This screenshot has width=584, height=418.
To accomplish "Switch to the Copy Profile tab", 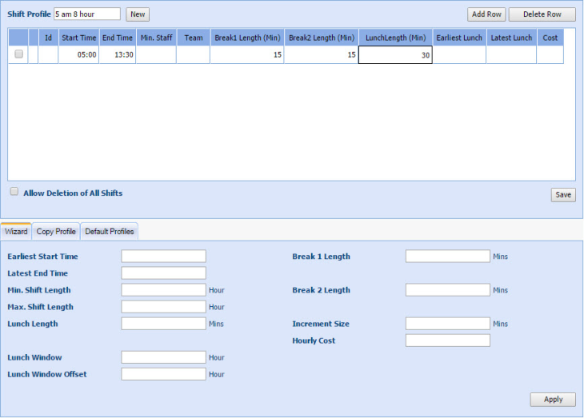I will pyautogui.click(x=56, y=232).
